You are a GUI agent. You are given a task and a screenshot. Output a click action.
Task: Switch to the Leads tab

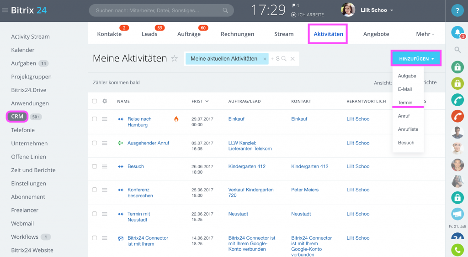149,34
